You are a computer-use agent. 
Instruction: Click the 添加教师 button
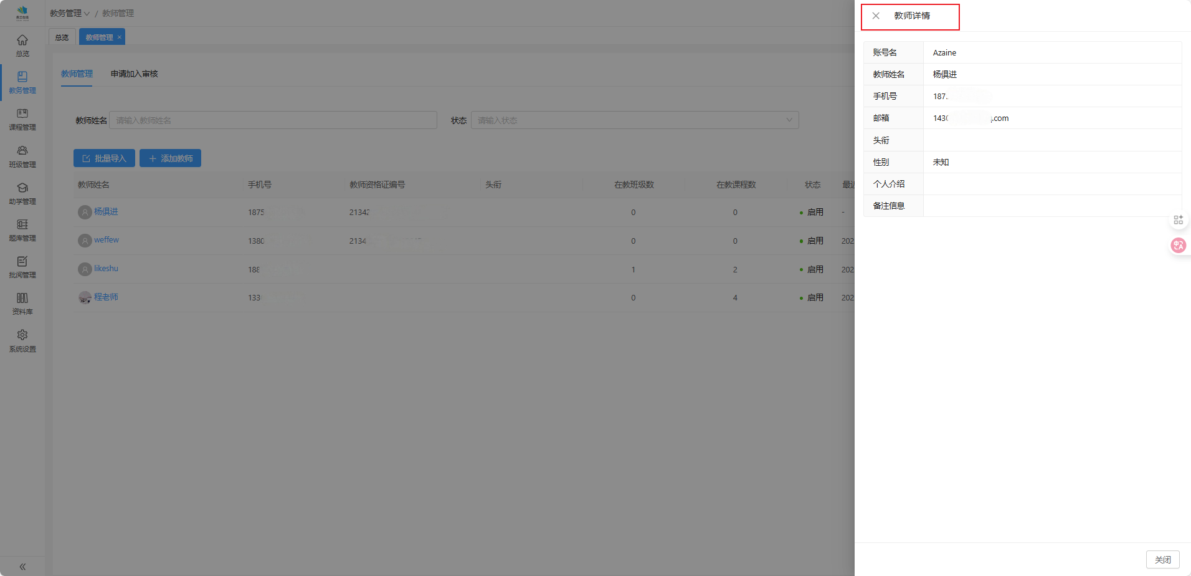170,158
